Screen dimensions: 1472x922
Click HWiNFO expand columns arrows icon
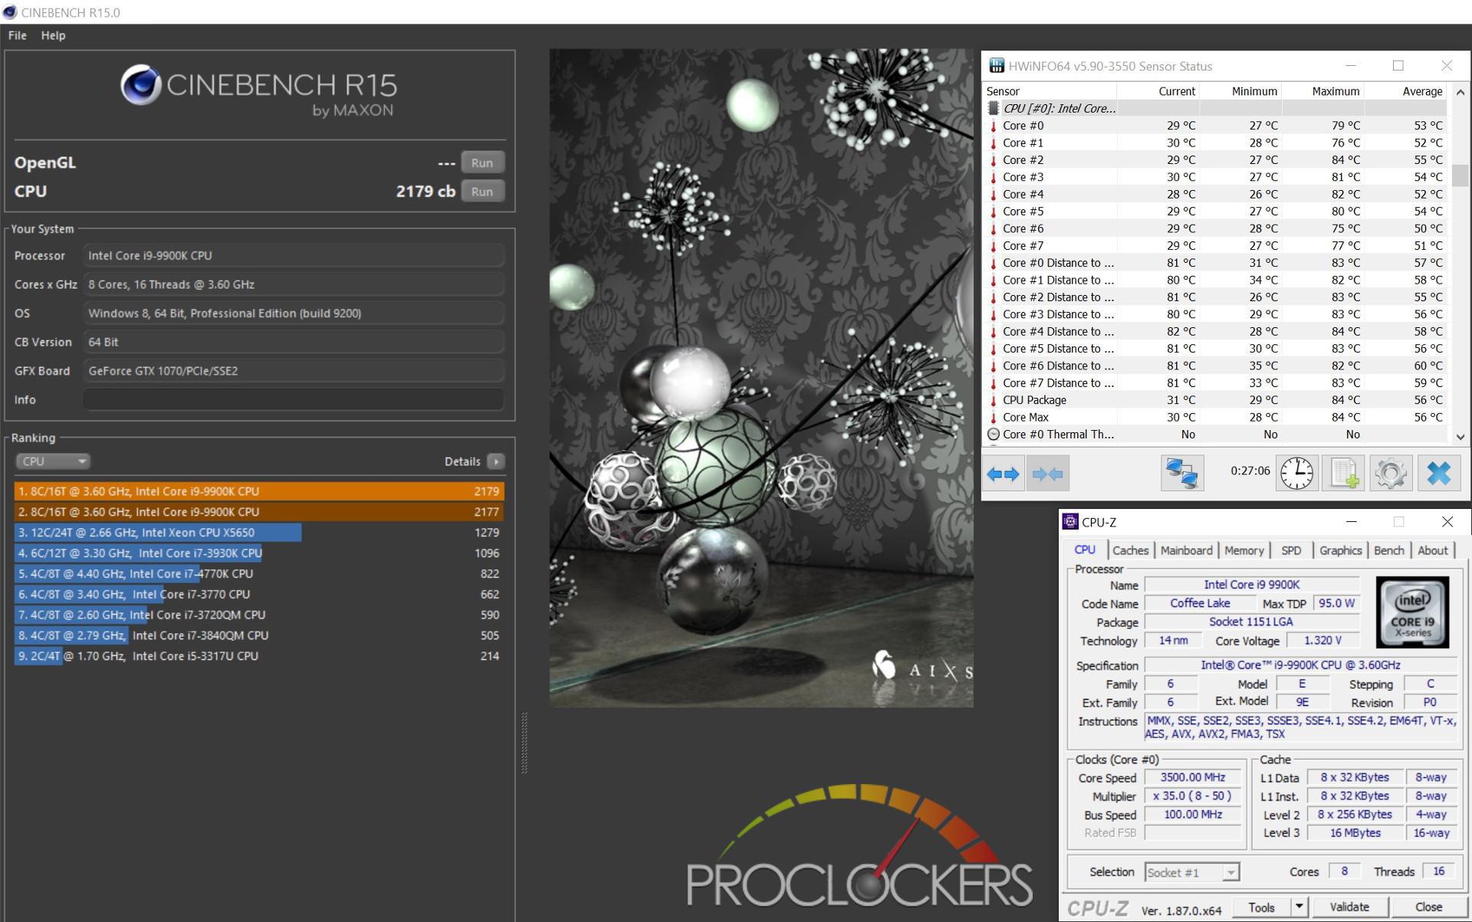(x=1003, y=474)
